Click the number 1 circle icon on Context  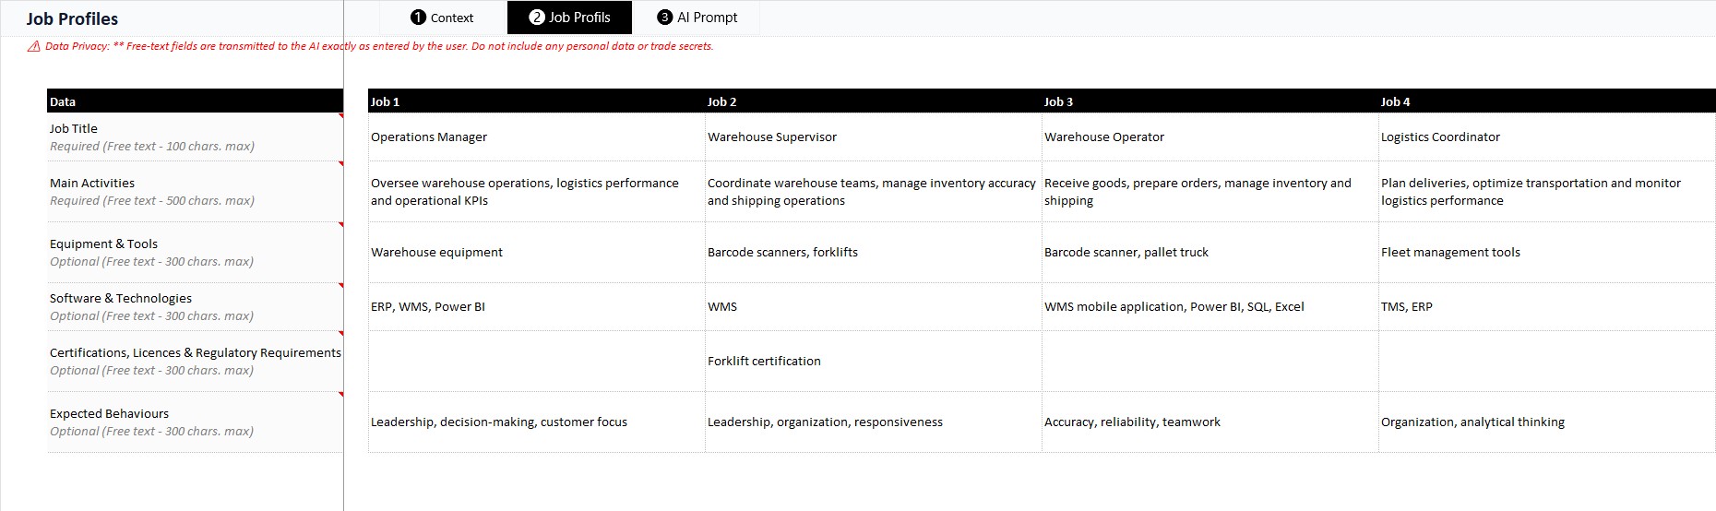coord(418,18)
